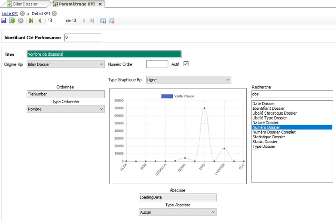Close the Paramètrage KPI tab
The image size is (336, 221).
pos(100,4)
